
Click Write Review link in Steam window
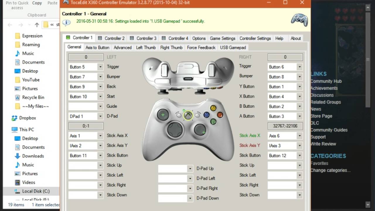pyautogui.click(x=323, y=144)
